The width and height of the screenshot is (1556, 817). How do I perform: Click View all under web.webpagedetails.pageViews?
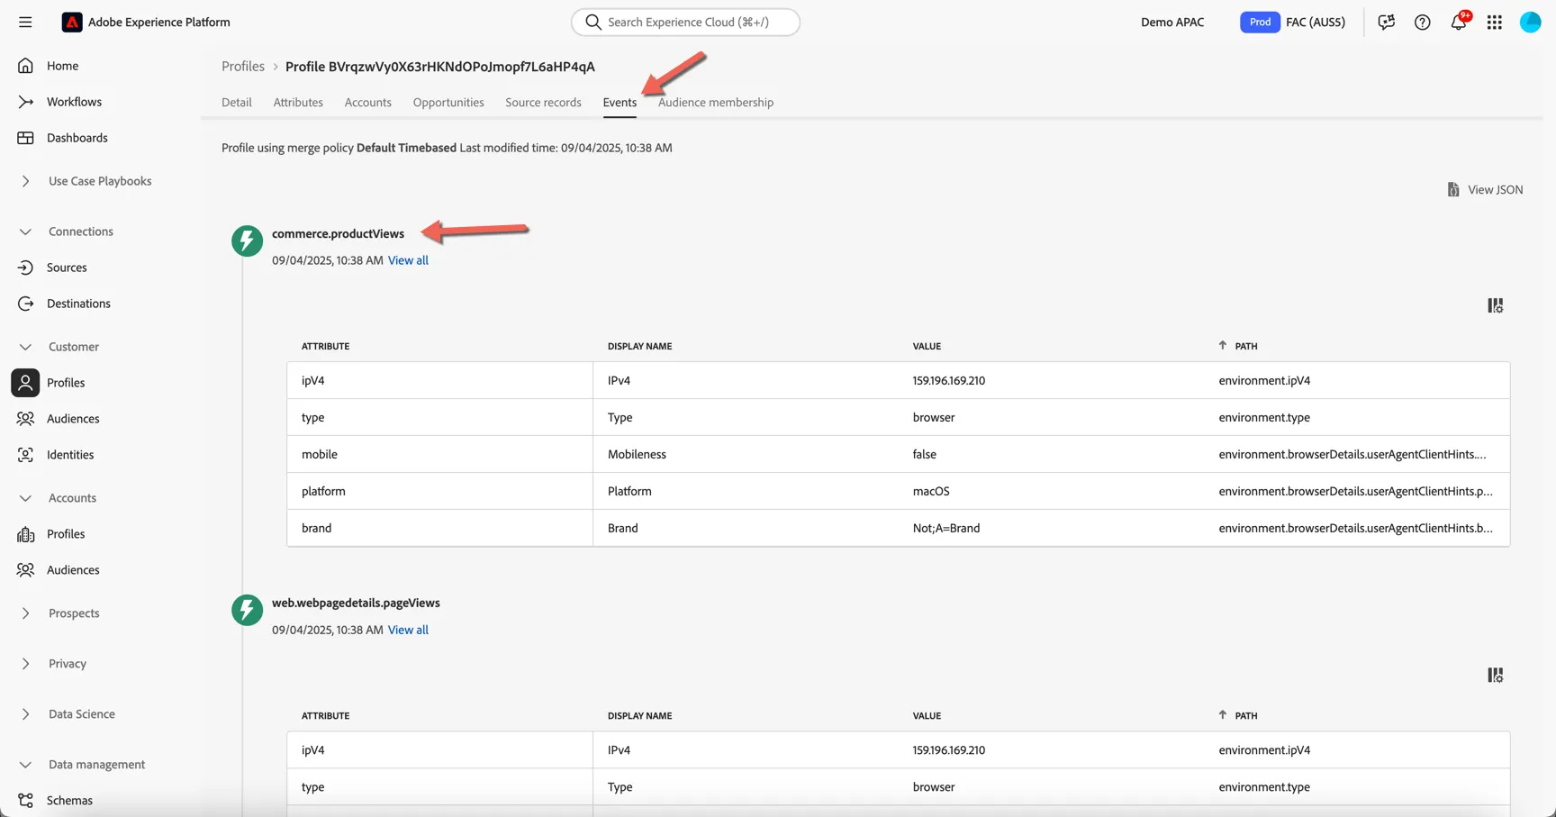point(408,630)
